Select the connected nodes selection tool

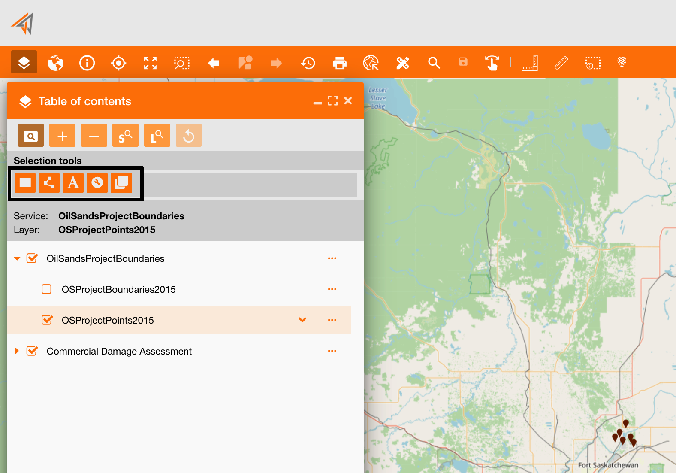pos(49,183)
